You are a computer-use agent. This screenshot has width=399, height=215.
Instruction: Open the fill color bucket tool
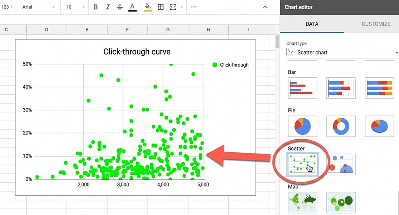(x=148, y=7)
